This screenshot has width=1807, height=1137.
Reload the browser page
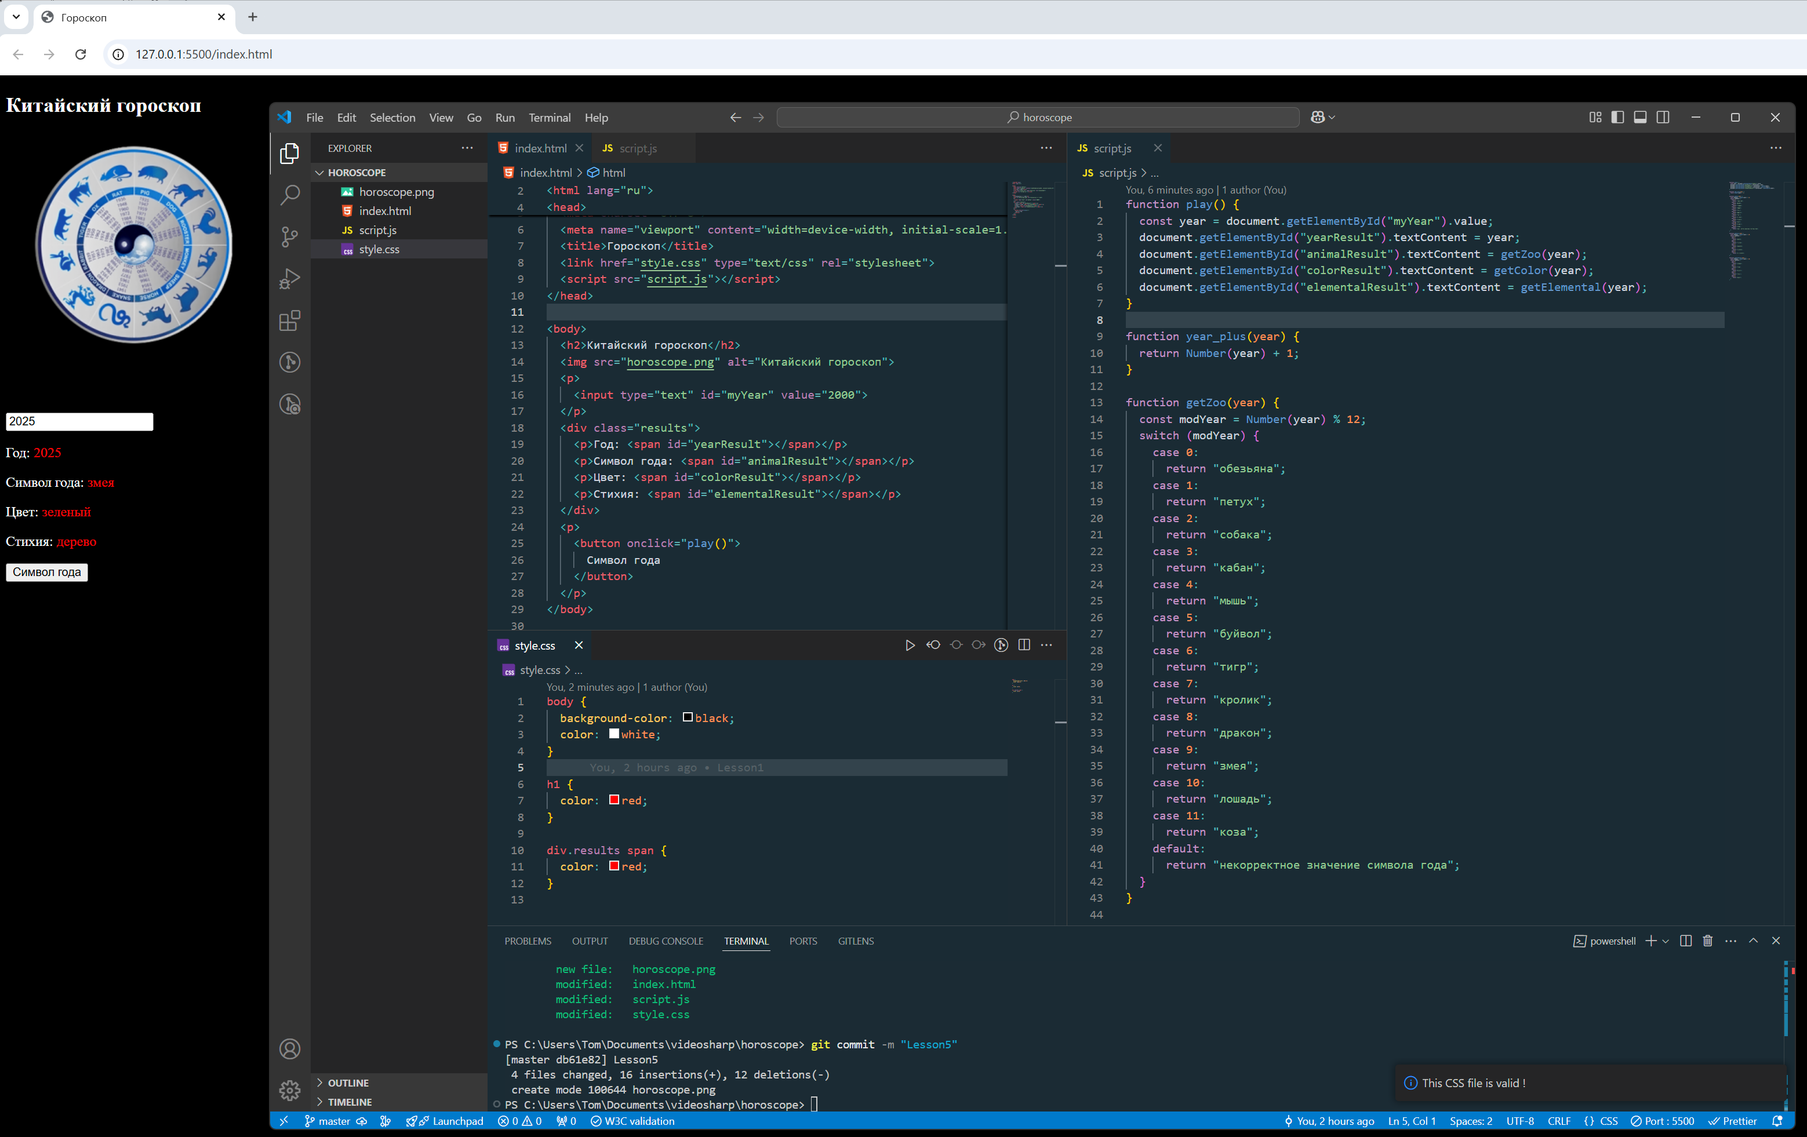click(x=81, y=54)
